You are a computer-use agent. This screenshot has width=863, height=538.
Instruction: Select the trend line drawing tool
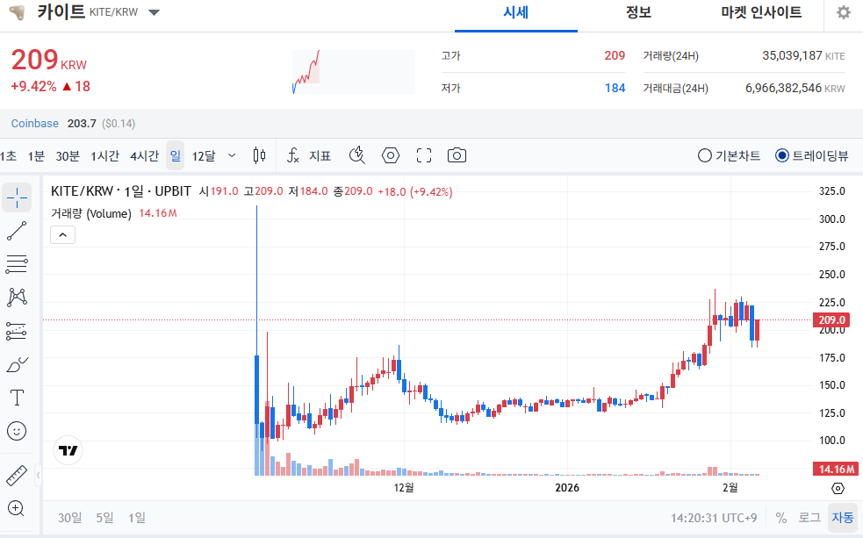[17, 230]
